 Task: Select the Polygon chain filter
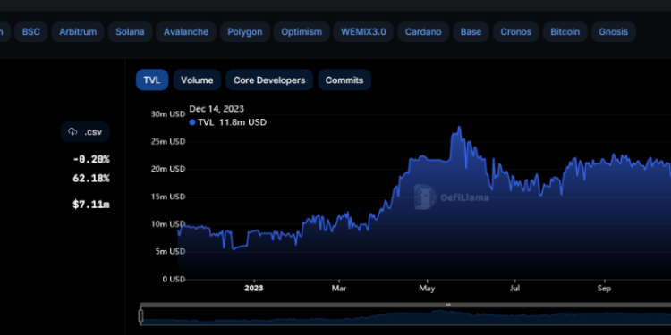point(245,31)
